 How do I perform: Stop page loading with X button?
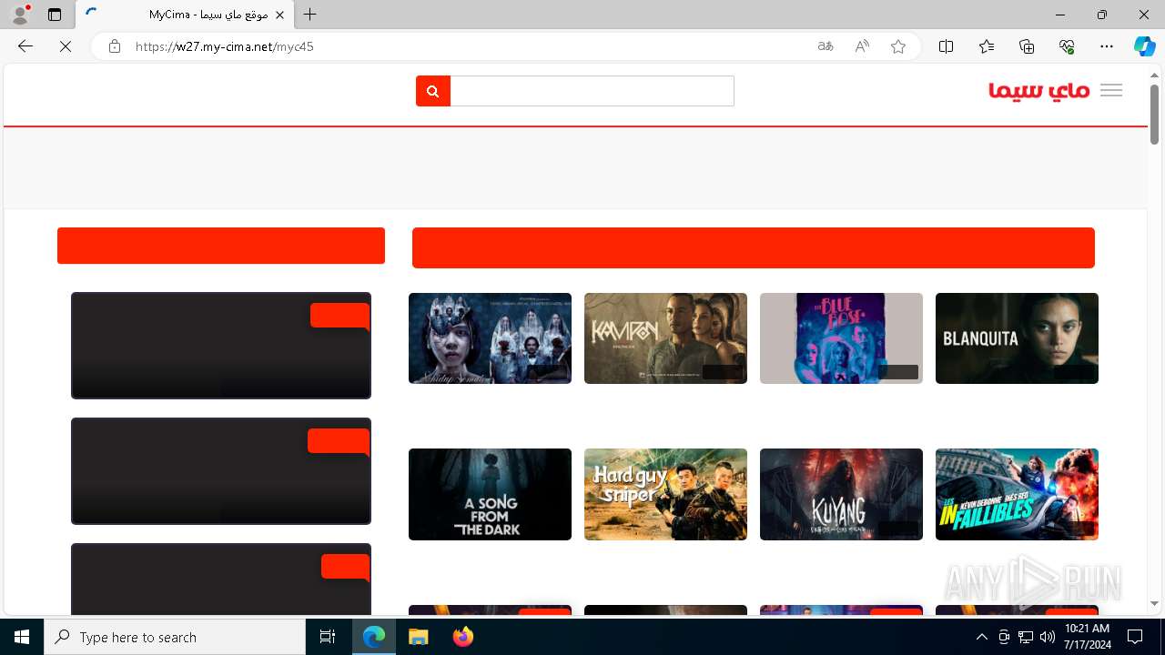coord(66,46)
